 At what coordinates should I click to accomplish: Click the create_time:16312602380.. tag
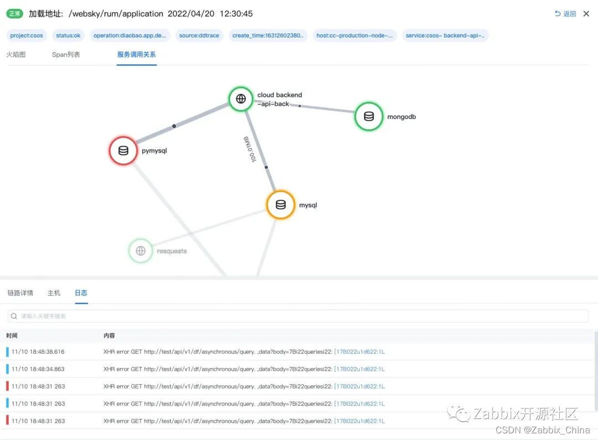tap(268, 35)
